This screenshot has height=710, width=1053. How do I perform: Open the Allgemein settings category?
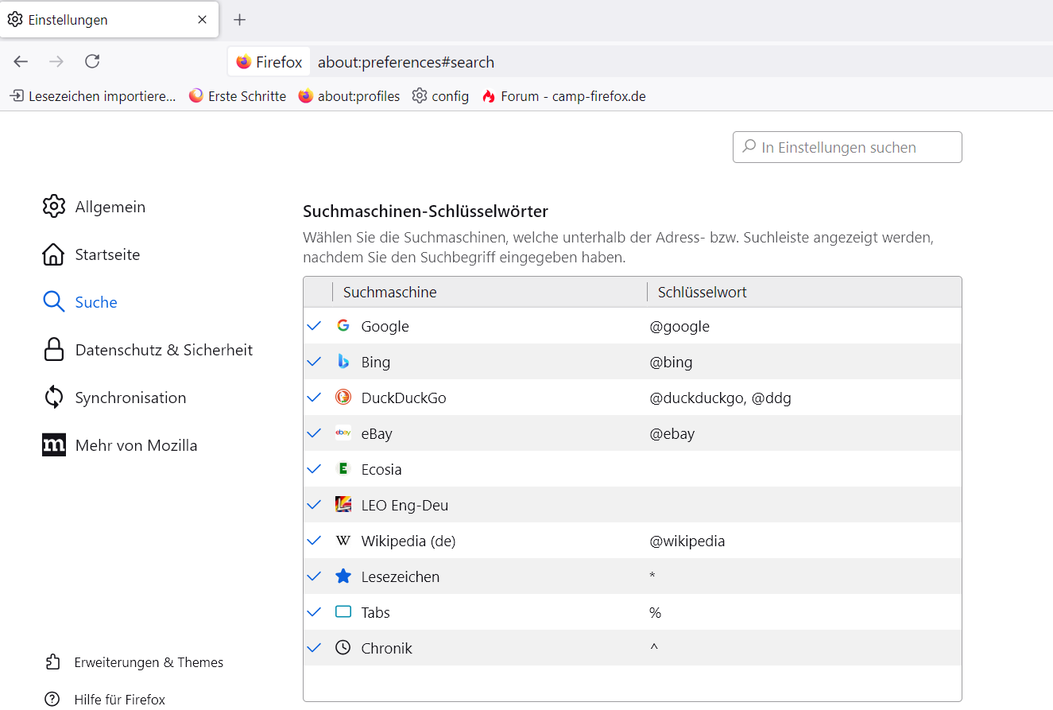tap(110, 207)
